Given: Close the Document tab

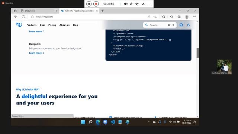Looking at the screenshot, I should pyautogui.click(x=57, y=11).
